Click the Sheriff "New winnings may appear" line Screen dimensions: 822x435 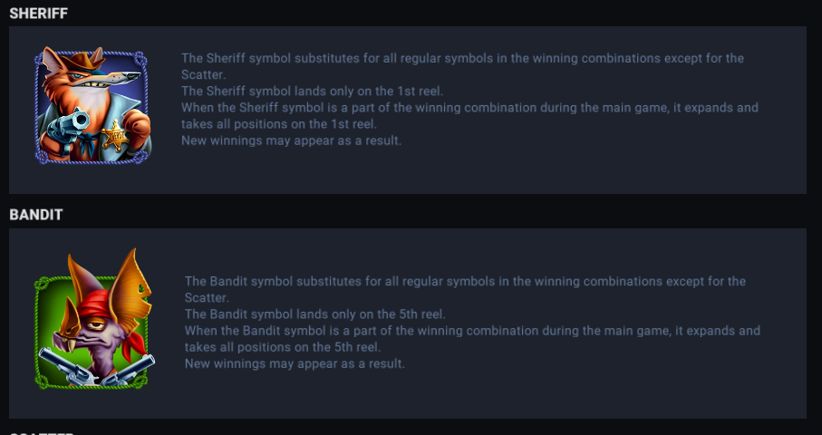tap(291, 140)
